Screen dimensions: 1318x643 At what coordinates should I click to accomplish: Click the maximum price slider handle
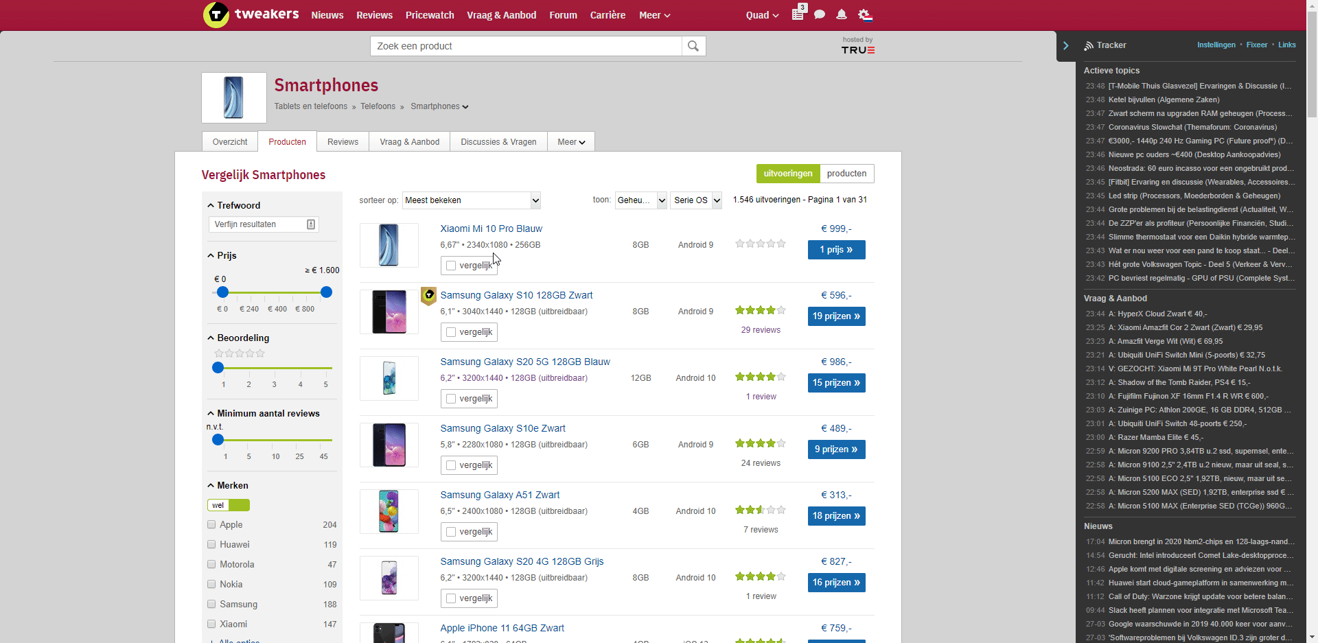[327, 292]
